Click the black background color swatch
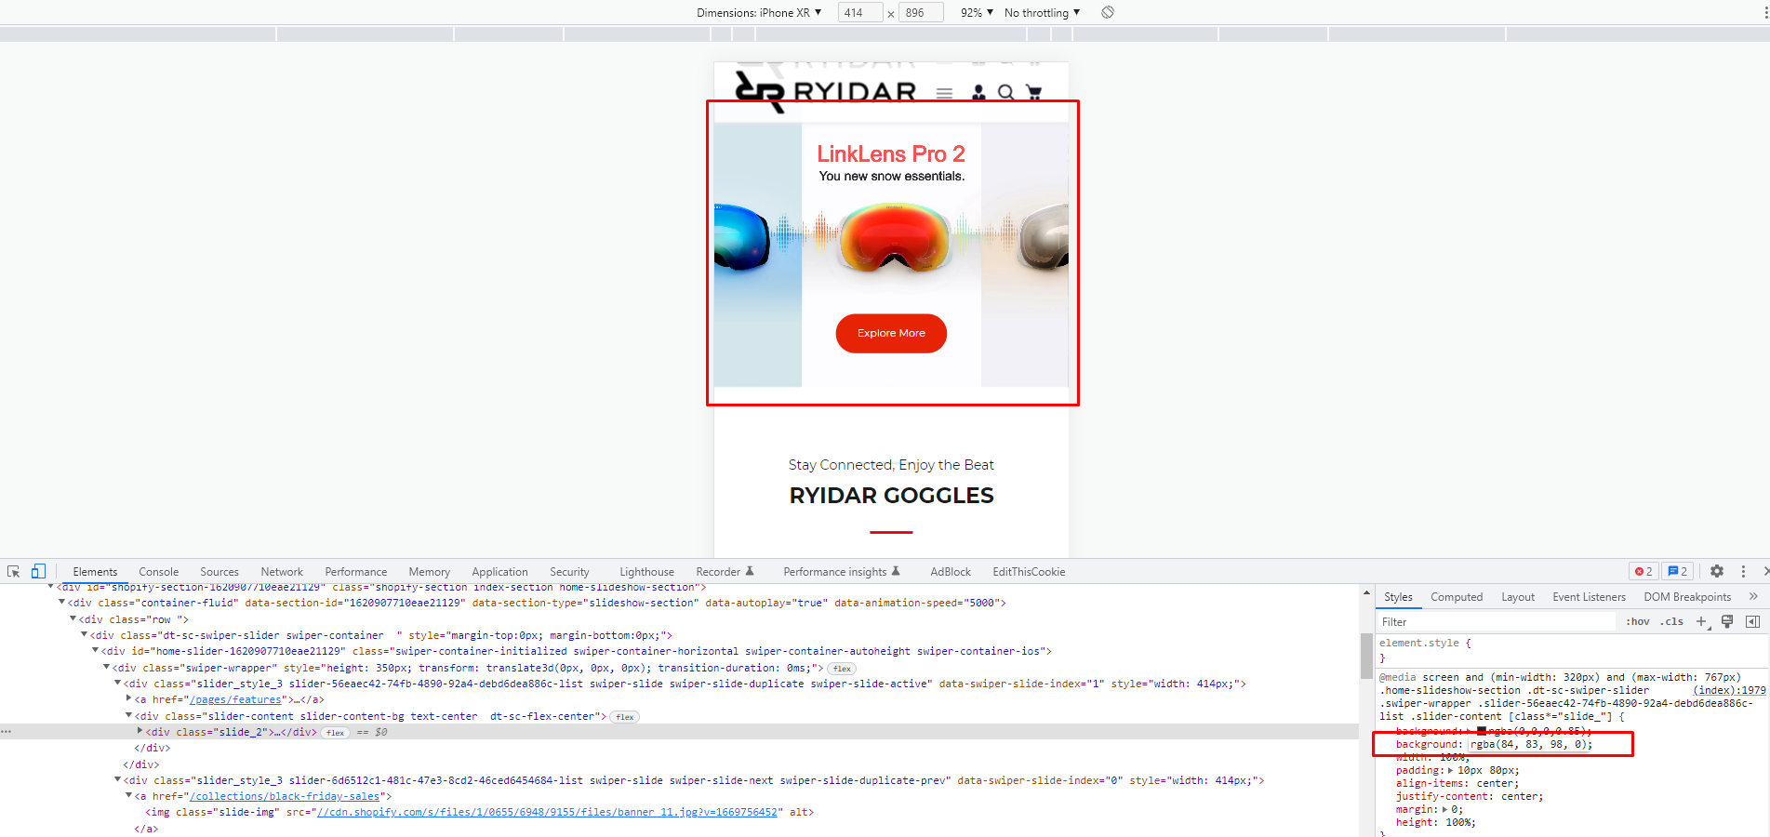The height and width of the screenshot is (837, 1770). pyautogui.click(x=1482, y=731)
